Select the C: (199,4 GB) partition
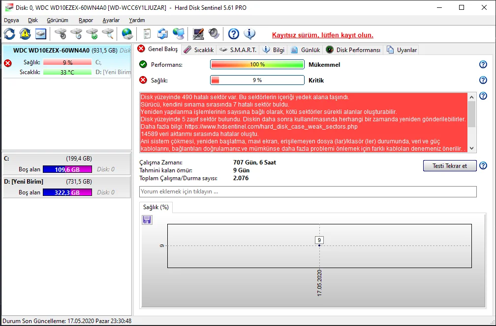The width and height of the screenshot is (496, 326). point(66,164)
